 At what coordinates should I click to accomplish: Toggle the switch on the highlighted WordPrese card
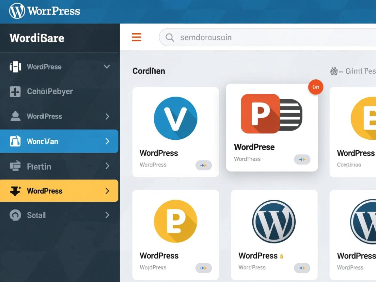click(x=302, y=160)
